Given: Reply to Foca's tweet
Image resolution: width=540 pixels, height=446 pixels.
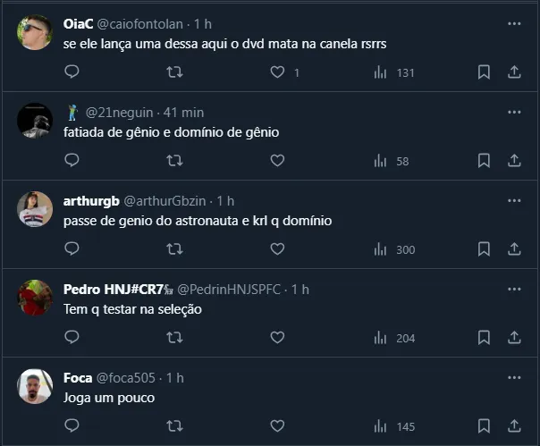Looking at the screenshot, I should 72,425.
